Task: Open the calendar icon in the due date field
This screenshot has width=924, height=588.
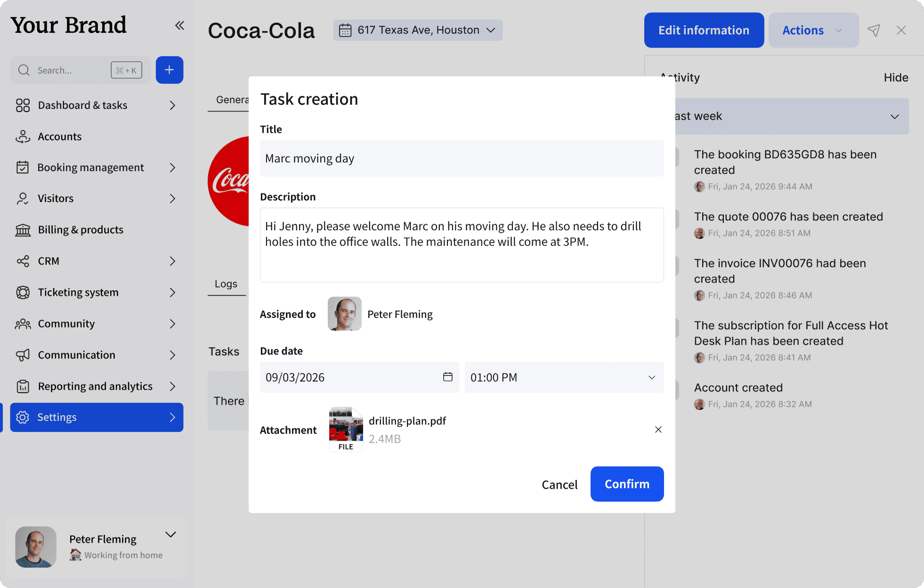Action: (446, 377)
